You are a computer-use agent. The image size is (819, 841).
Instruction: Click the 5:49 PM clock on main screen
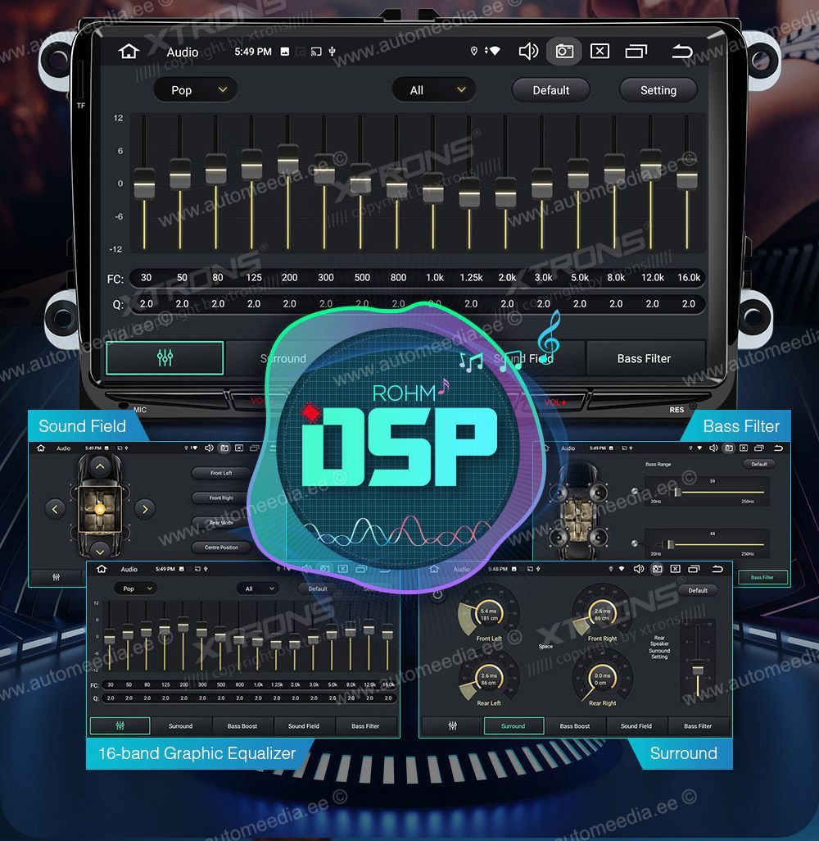pyautogui.click(x=253, y=52)
